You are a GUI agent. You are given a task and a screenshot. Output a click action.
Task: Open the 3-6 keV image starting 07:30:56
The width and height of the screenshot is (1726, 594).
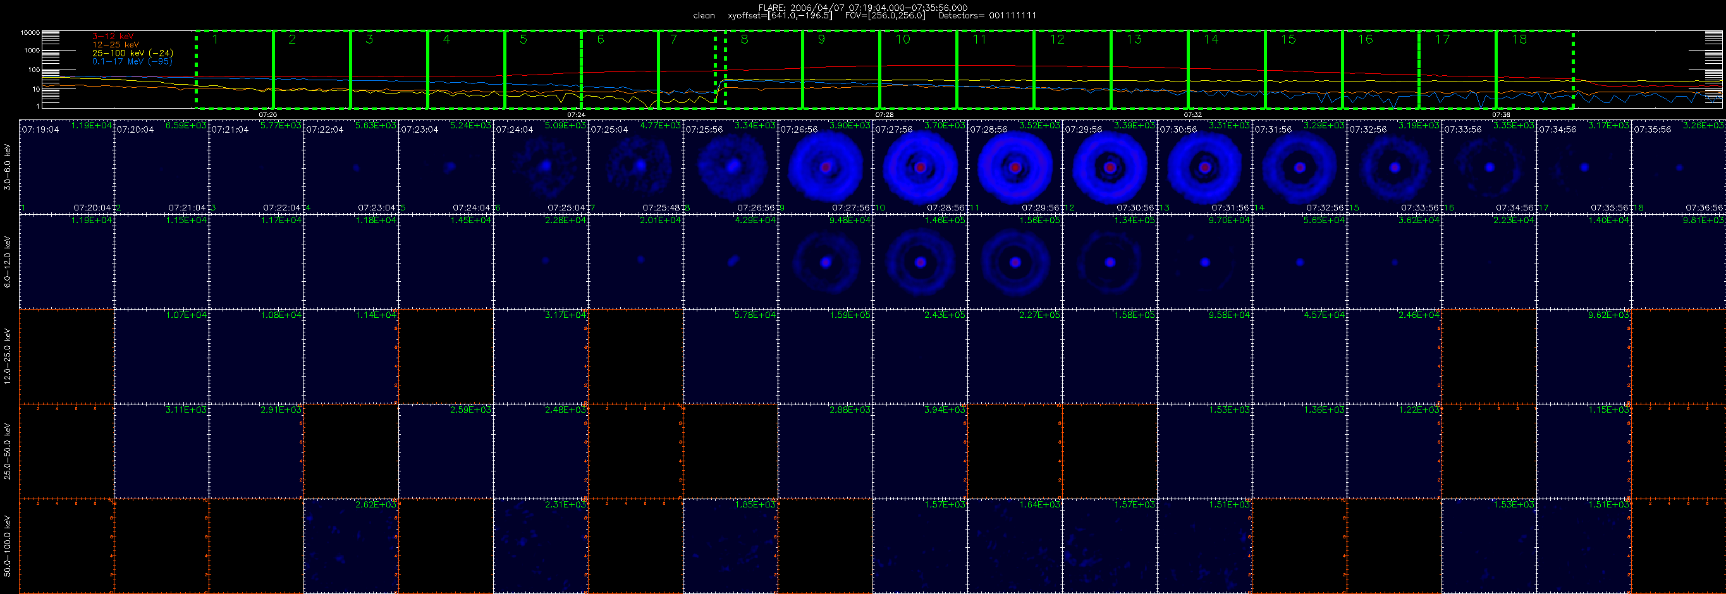pos(1204,167)
